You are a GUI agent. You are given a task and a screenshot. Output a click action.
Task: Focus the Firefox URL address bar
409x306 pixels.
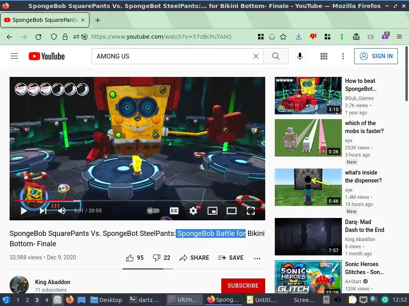click(x=161, y=37)
